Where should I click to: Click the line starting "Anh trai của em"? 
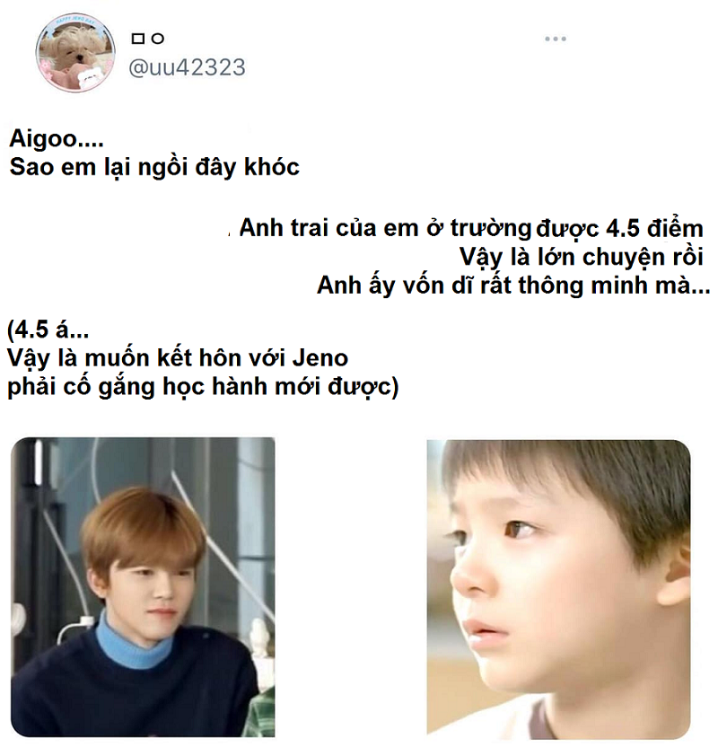(x=471, y=228)
